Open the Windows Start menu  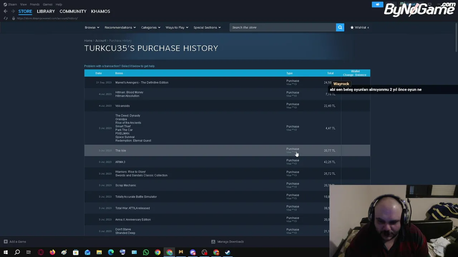point(6,252)
